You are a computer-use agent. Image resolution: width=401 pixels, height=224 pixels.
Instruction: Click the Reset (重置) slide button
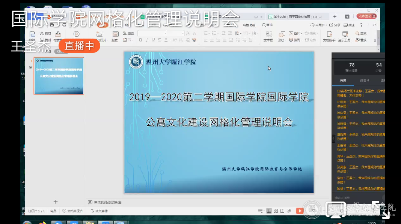point(128,33)
